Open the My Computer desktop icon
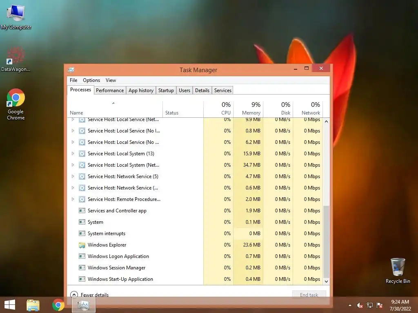Viewport: 418px width, 313px height. tap(16, 16)
